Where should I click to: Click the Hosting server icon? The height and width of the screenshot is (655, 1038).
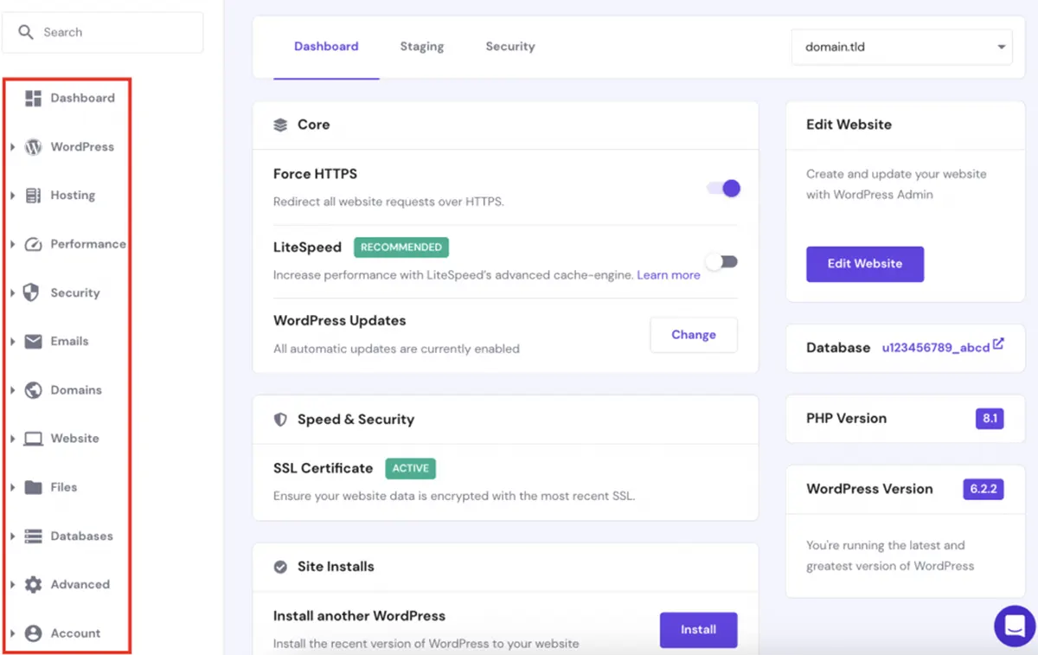33,196
